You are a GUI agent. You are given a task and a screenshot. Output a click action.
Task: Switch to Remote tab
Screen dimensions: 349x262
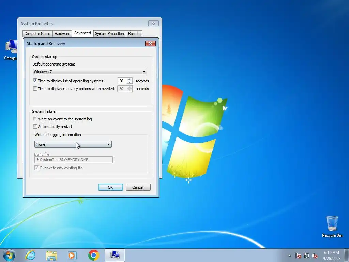click(134, 34)
